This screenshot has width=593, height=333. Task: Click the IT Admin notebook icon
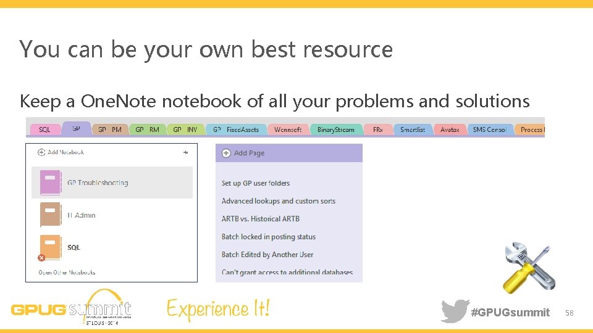point(51,215)
